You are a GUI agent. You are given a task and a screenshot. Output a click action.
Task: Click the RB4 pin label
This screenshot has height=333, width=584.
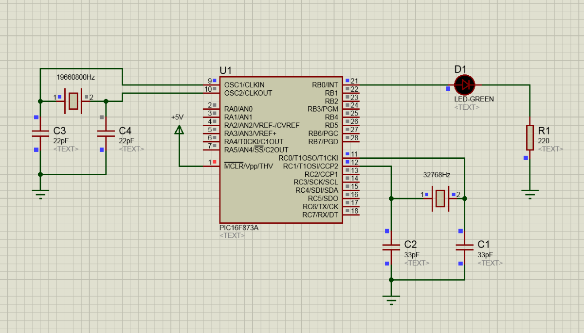coord(331,117)
